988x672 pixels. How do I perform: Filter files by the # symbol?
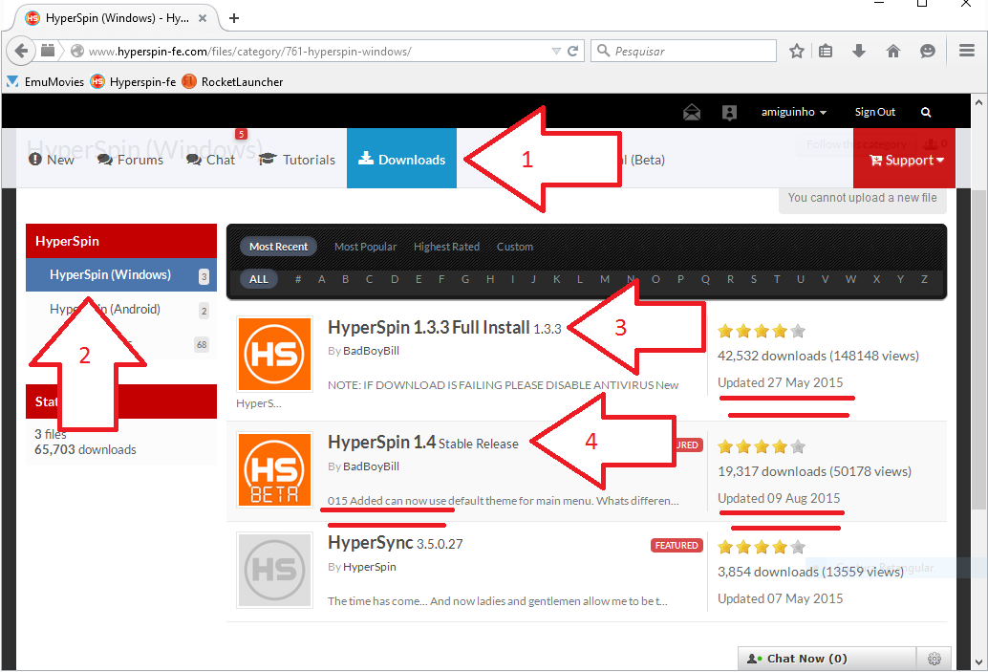tap(298, 279)
